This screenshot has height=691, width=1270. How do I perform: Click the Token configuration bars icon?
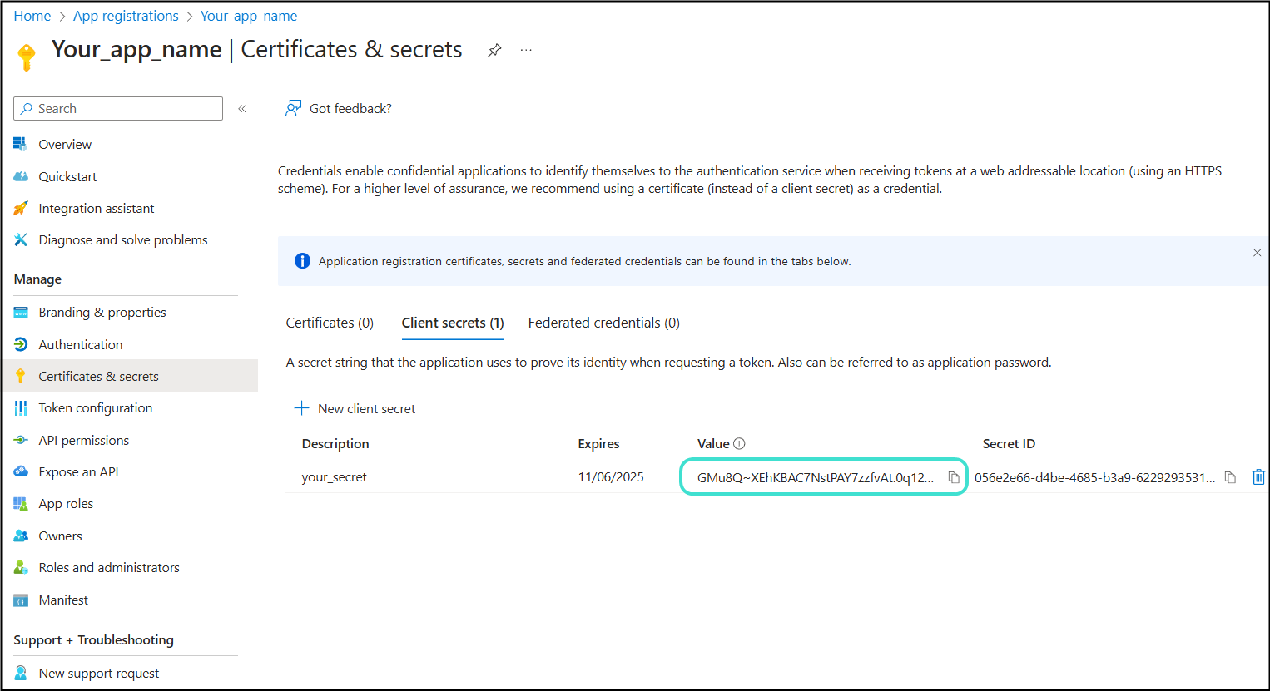(x=21, y=408)
